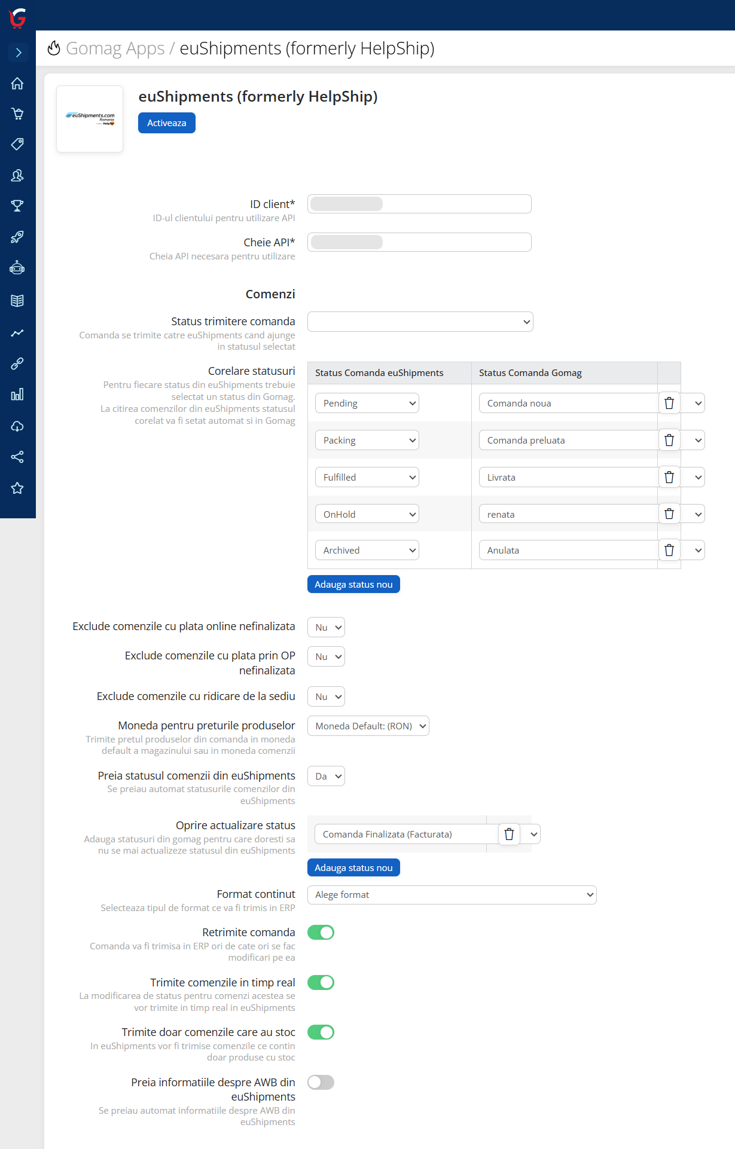Remove the Comanda Finalizata (Facturata) status
The image size is (735, 1149).
click(509, 834)
